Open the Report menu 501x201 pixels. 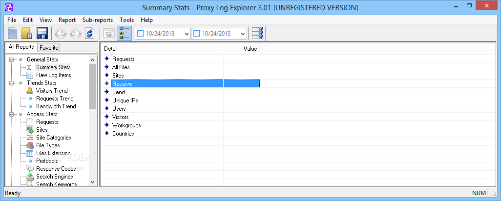click(67, 20)
